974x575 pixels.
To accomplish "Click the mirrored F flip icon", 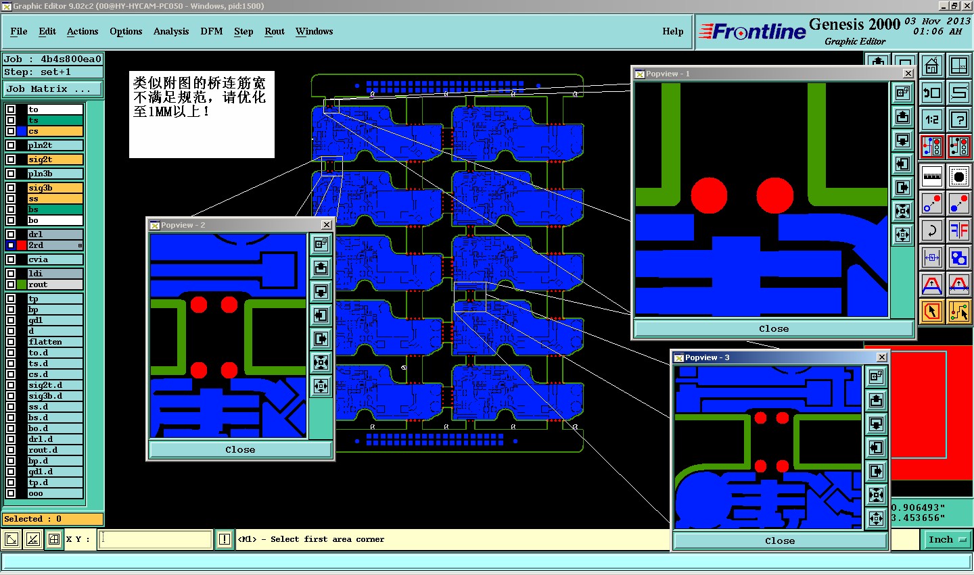I will (958, 230).
